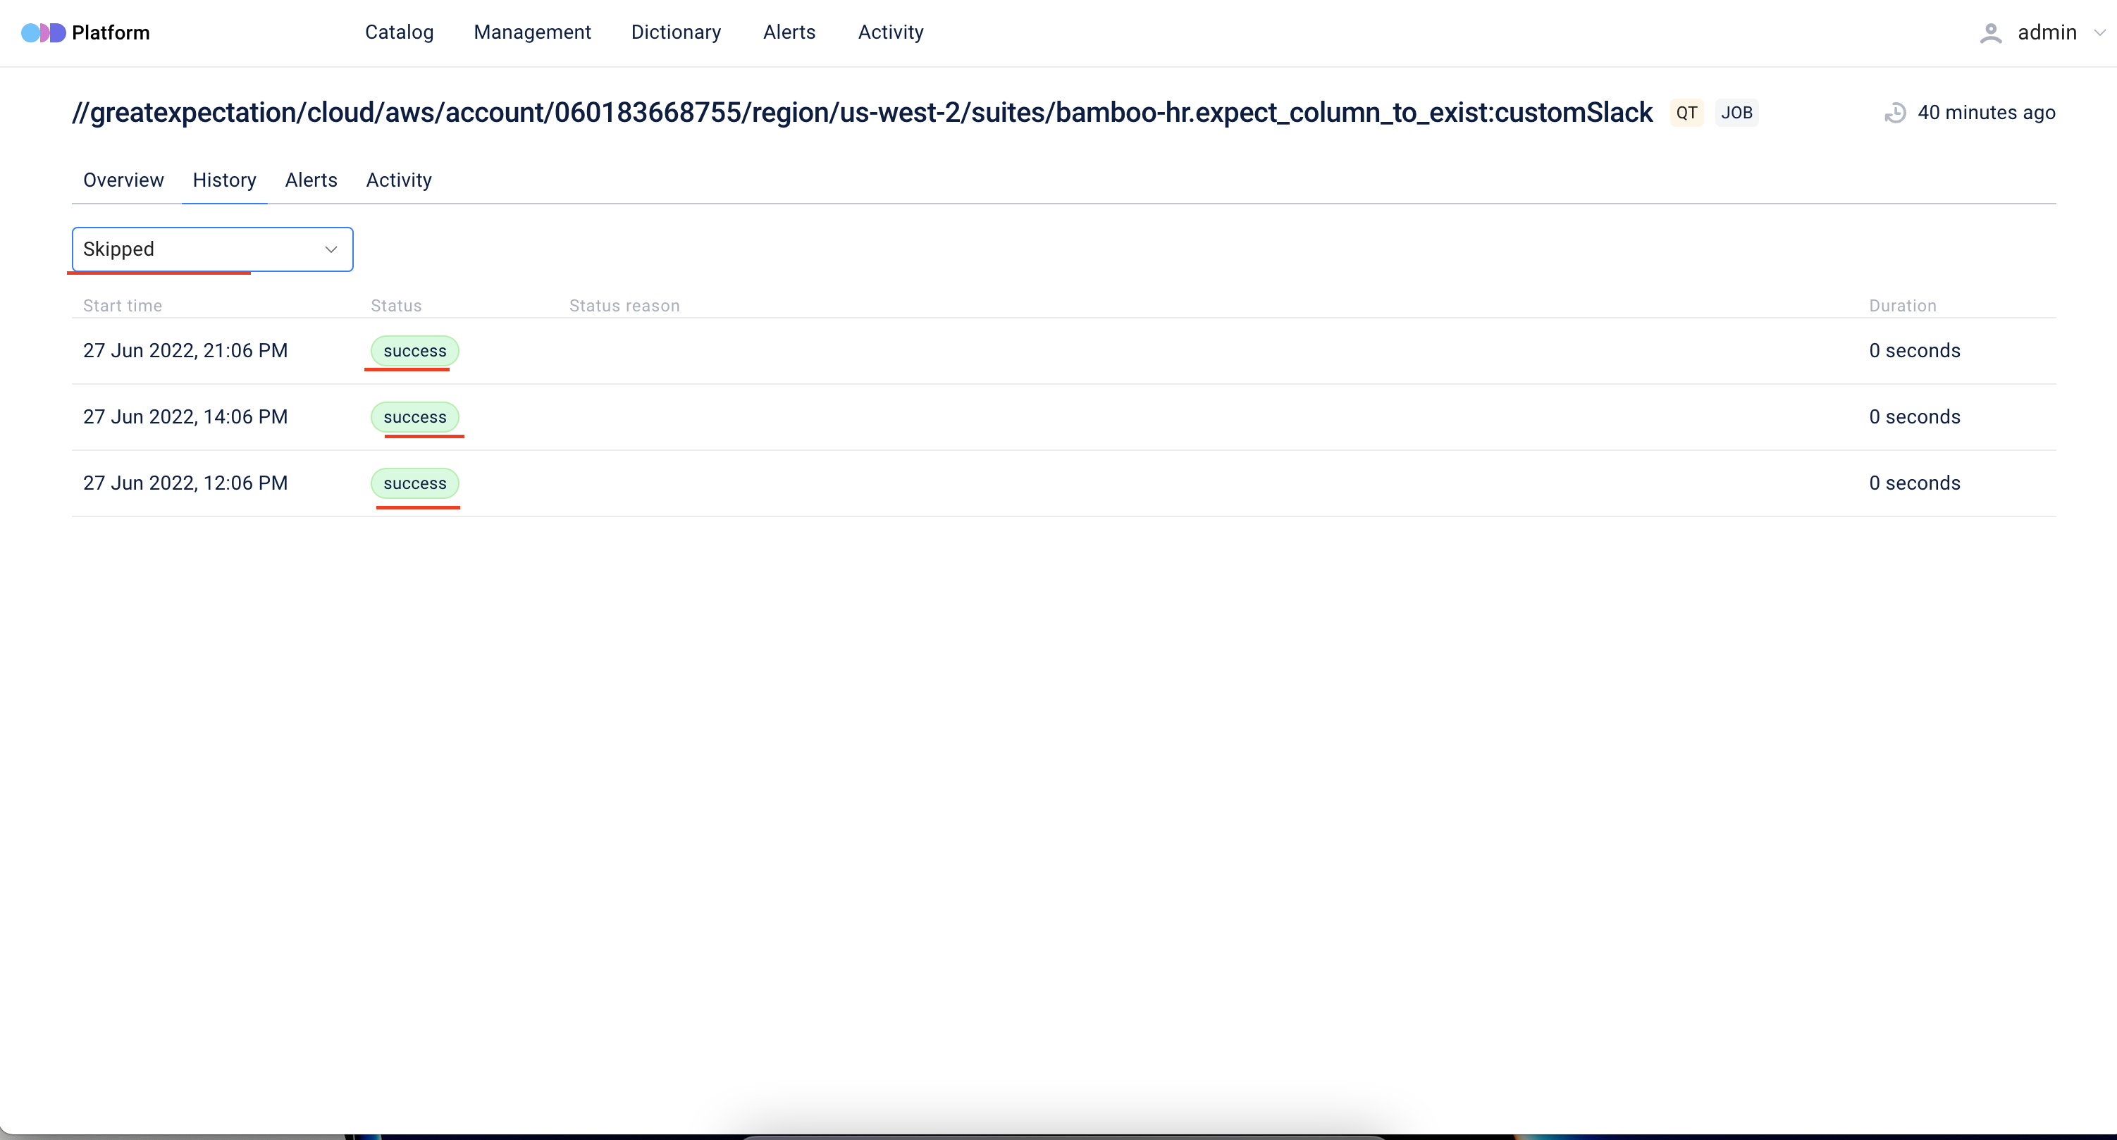Sort by the Duration column header
This screenshot has height=1140, width=2117.
[x=1903, y=305]
